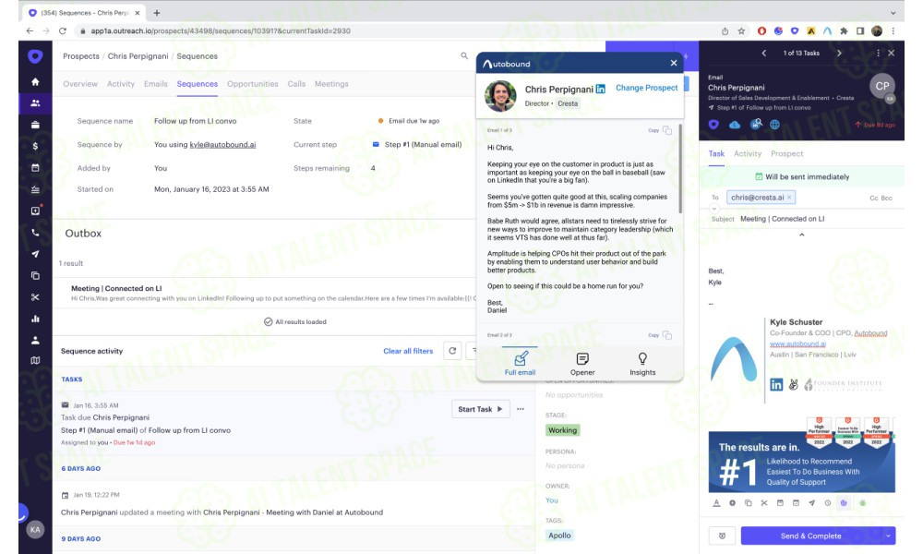Open the Prospects people icon in the sidebar
This screenshot has width=923, height=554.
35,103
